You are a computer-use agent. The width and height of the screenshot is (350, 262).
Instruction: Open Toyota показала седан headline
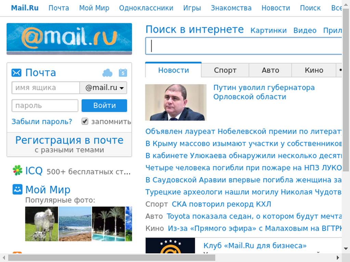coord(254,216)
